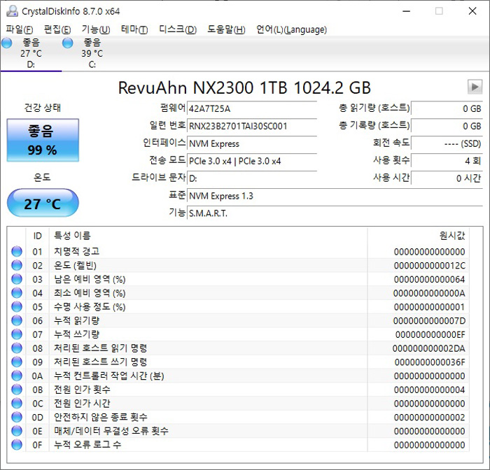Image resolution: width=490 pixels, height=470 pixels.
Task: Minimize the CrystalDiskInfo window
Action: pos(406,11)
